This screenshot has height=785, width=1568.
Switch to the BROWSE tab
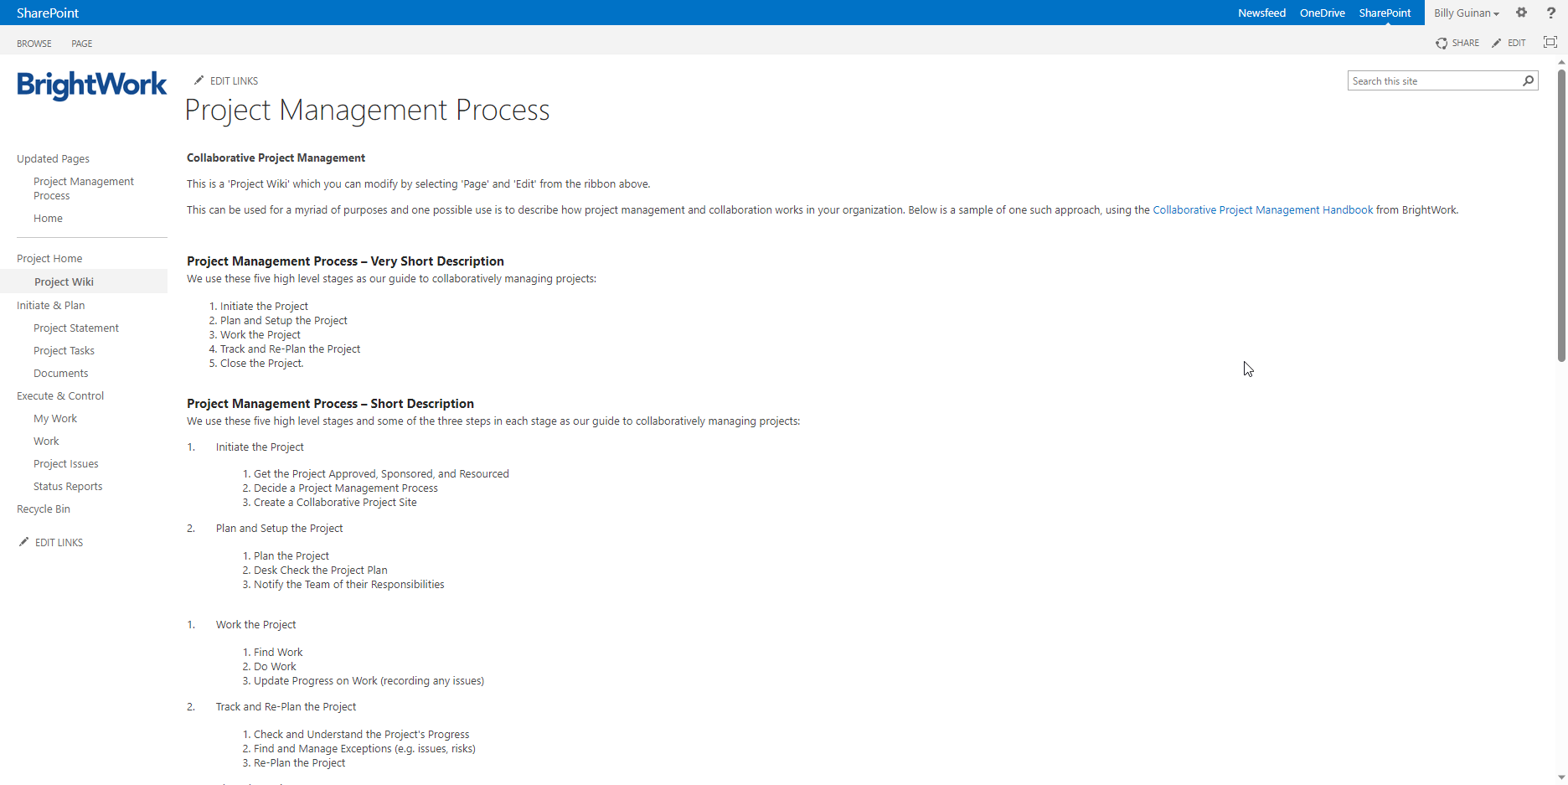(x=34, y=43)
